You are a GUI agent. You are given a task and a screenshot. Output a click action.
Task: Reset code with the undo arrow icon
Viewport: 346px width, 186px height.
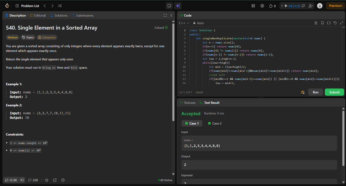coord(336,23)
